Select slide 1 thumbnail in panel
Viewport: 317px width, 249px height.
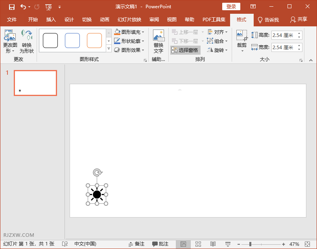pos(35,83)
